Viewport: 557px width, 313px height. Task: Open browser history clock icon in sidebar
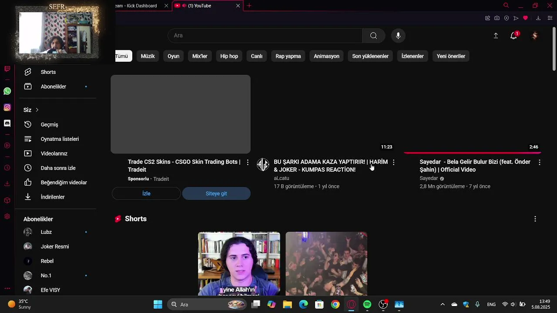[7, 168]
